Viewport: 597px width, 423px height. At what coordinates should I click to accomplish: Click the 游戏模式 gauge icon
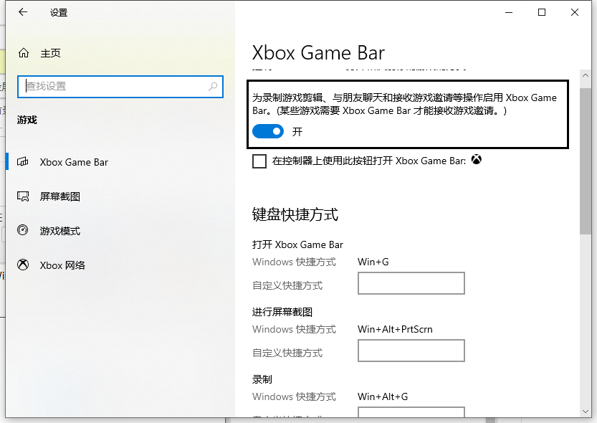(x=23, y=230)
